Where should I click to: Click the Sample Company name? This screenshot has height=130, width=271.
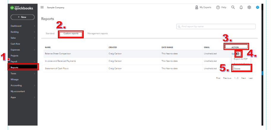(56, 8)
